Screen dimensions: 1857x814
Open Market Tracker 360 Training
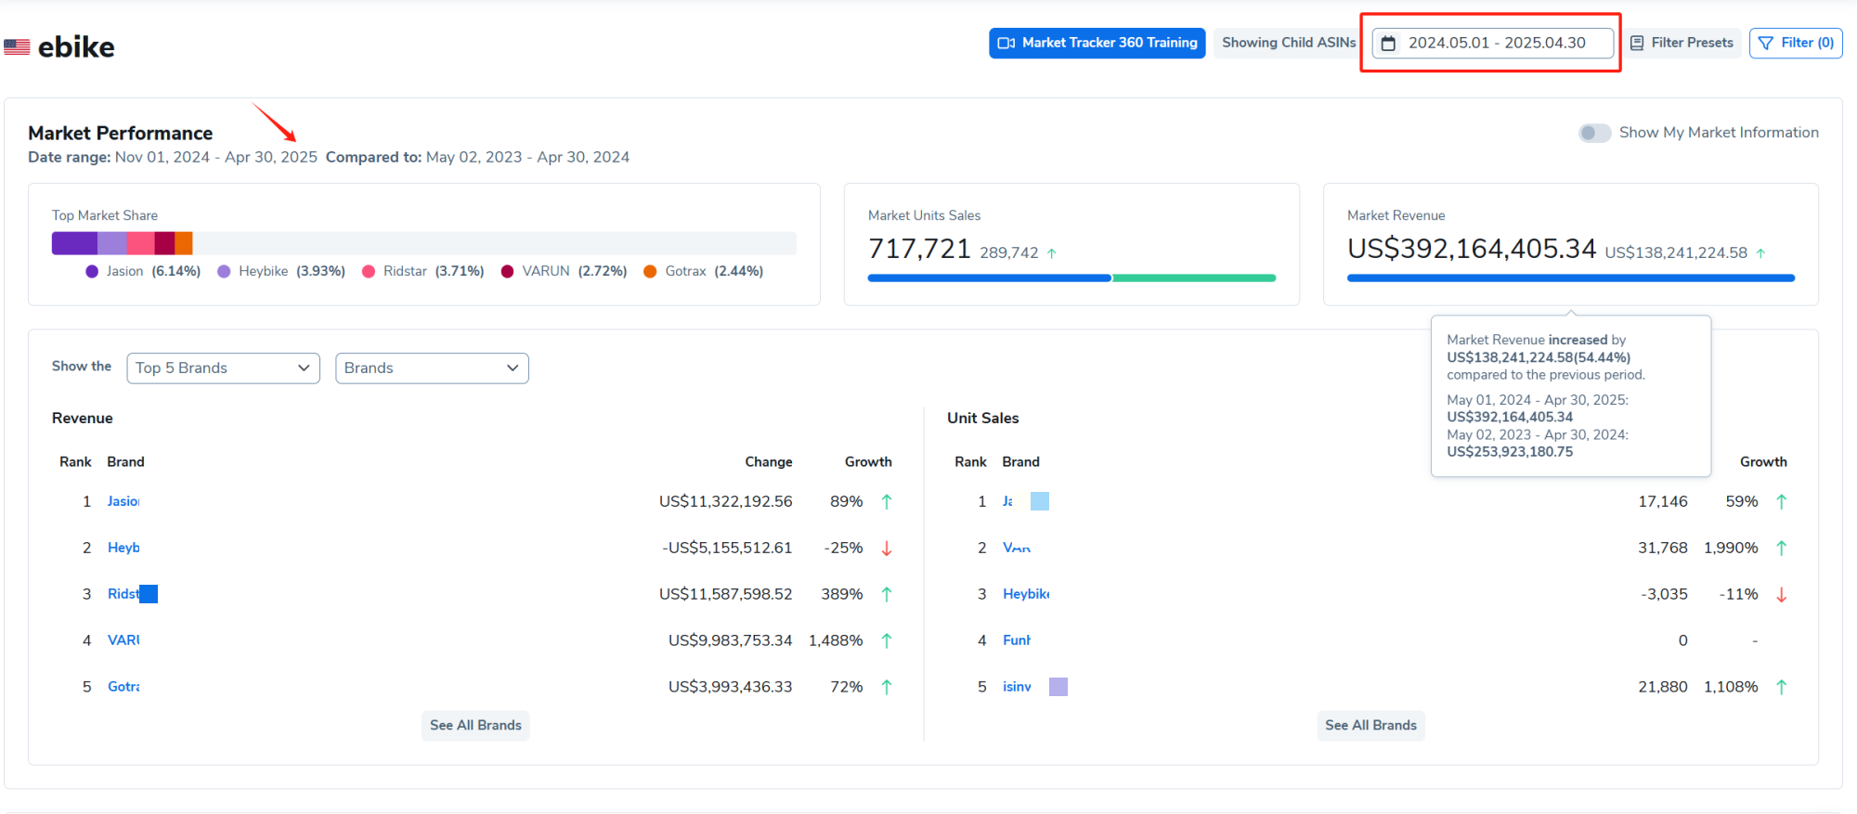pos(1097,43)
